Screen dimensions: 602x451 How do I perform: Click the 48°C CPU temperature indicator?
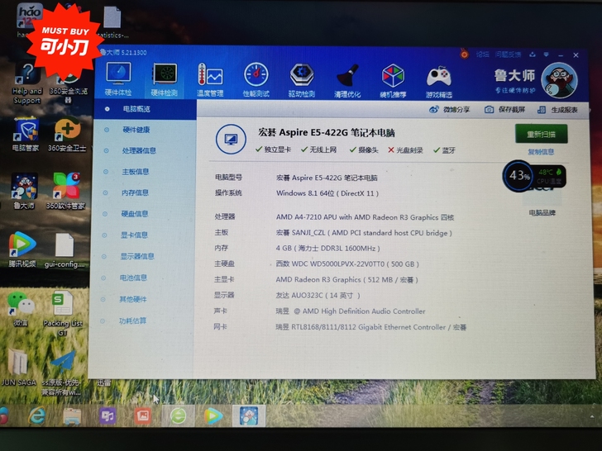549,176
